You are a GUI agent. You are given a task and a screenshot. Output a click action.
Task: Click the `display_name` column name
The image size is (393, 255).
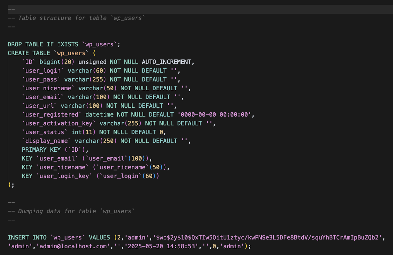pos(46,141)
